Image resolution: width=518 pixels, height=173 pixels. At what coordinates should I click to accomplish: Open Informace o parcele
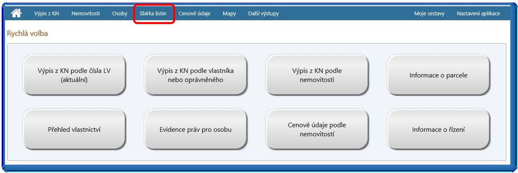click(438, 75)
